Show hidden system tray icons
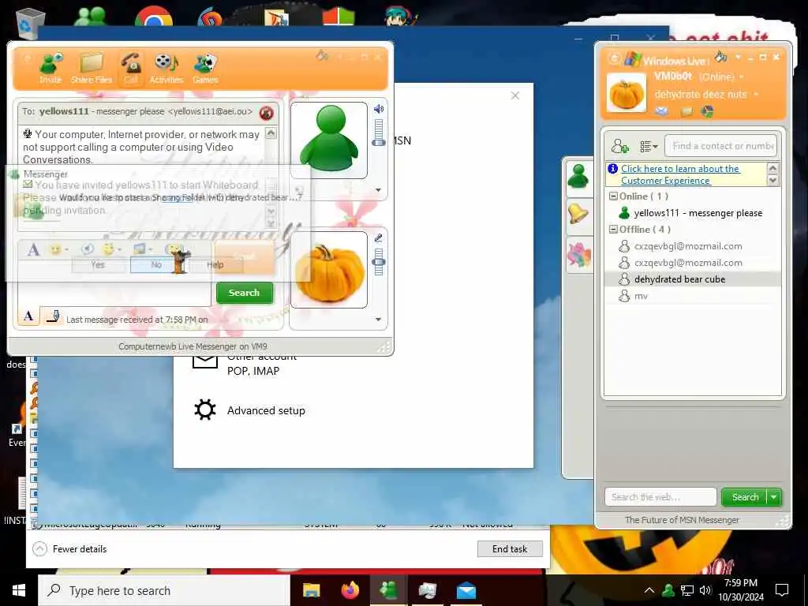 click(x=649, y=590)
